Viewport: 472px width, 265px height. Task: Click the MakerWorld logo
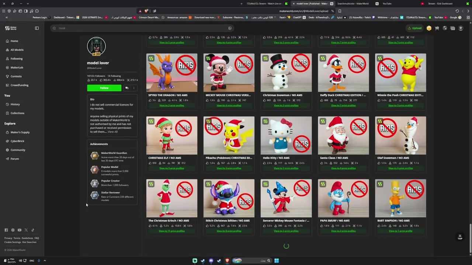[x=11, y=28]
